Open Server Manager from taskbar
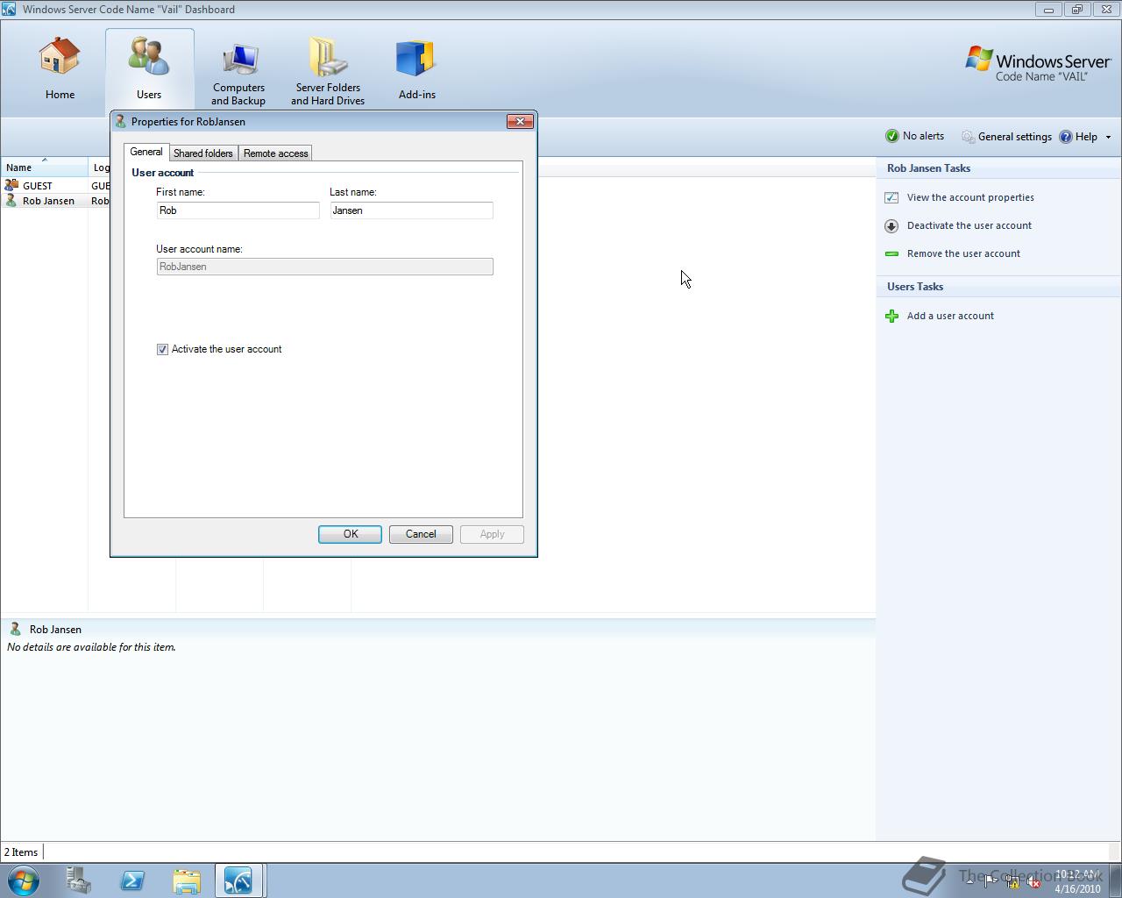 pos(79,880)
